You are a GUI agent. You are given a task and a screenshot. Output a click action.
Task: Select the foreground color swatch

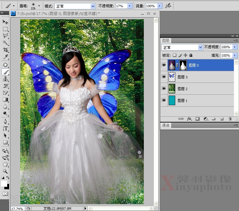click(4, 183)
